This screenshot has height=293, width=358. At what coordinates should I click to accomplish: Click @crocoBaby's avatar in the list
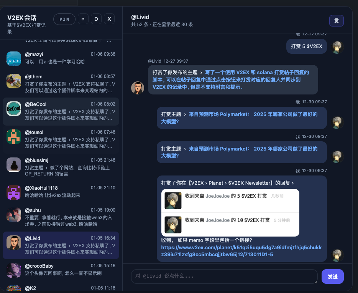14,270
